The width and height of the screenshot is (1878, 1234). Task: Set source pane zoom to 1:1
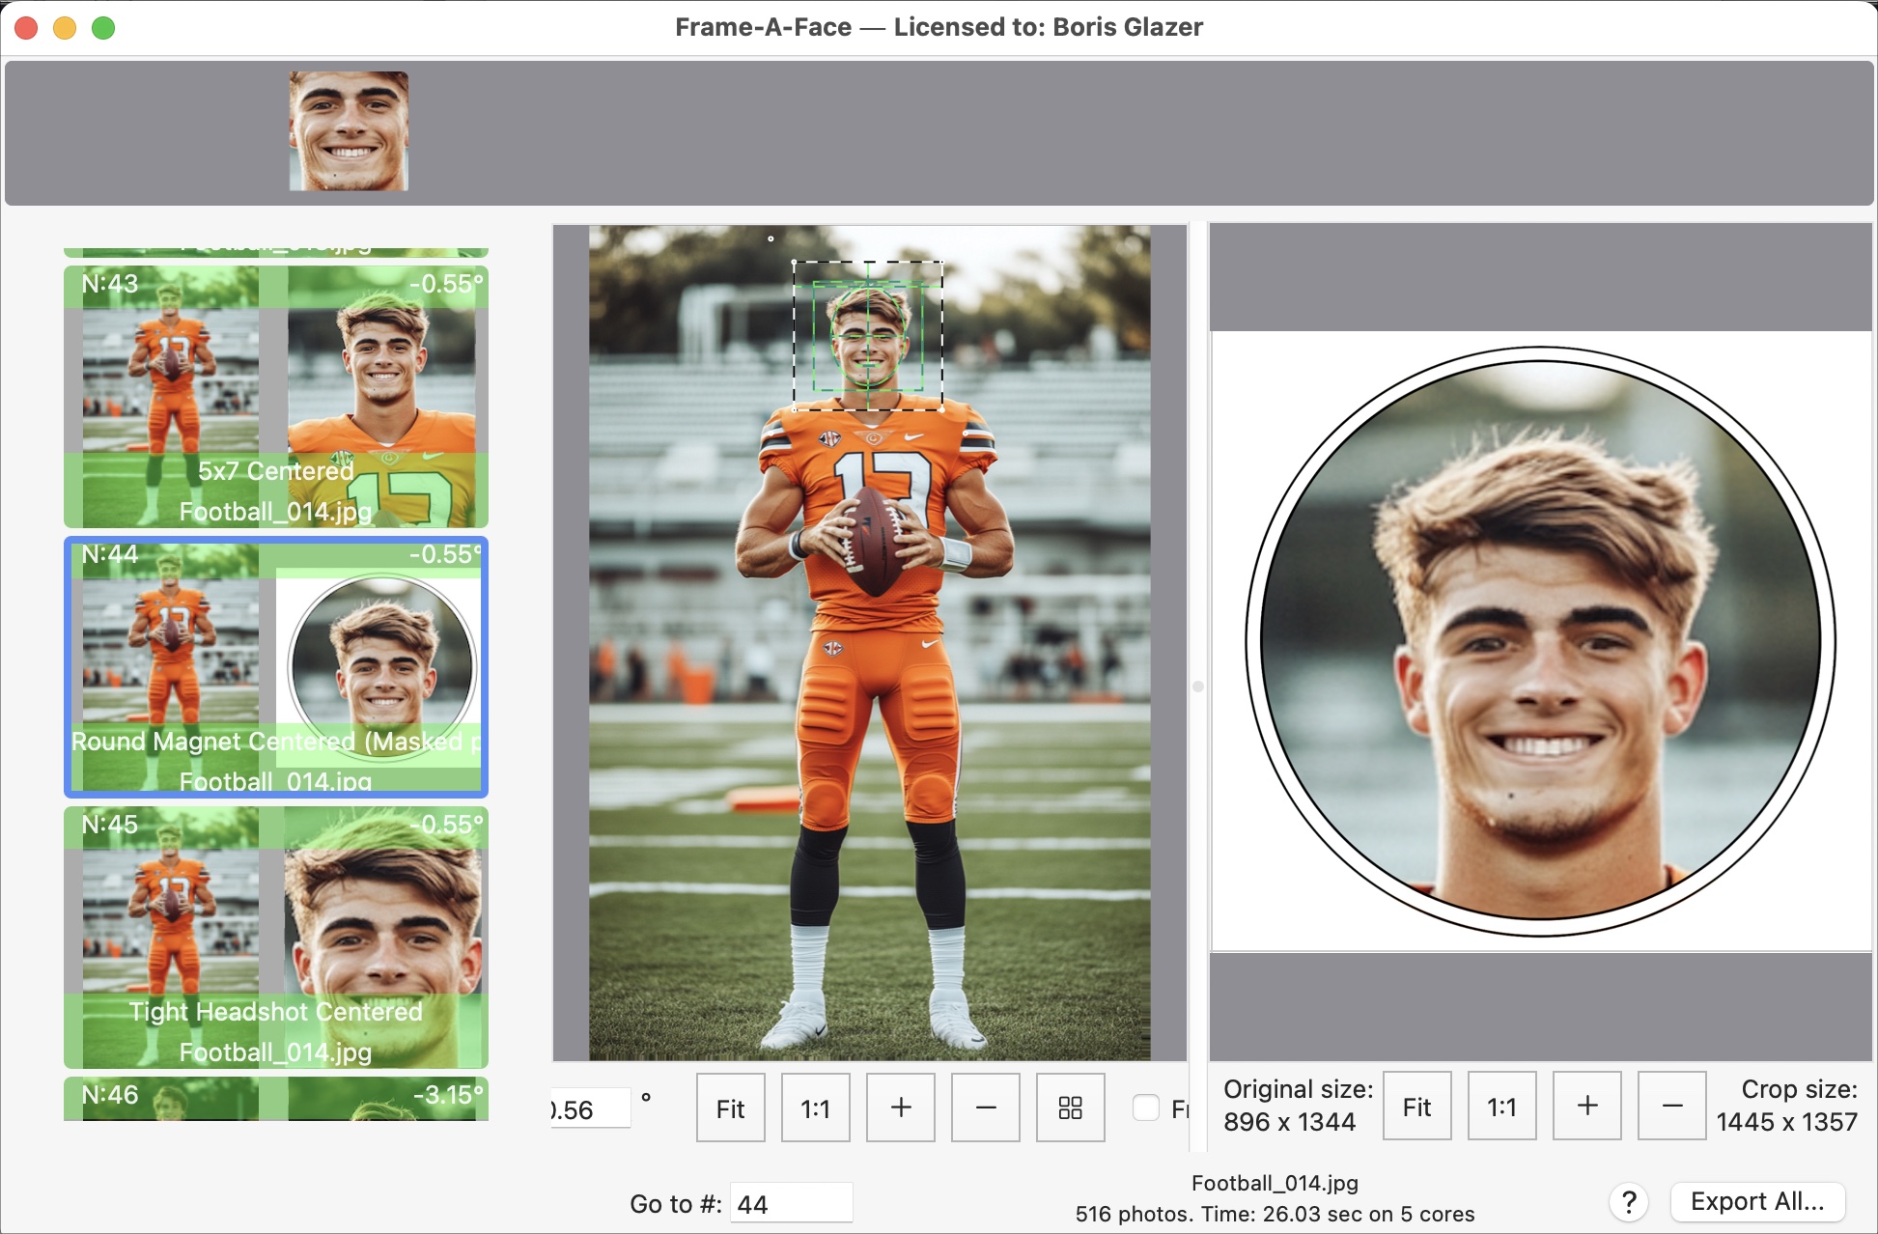815,1108
